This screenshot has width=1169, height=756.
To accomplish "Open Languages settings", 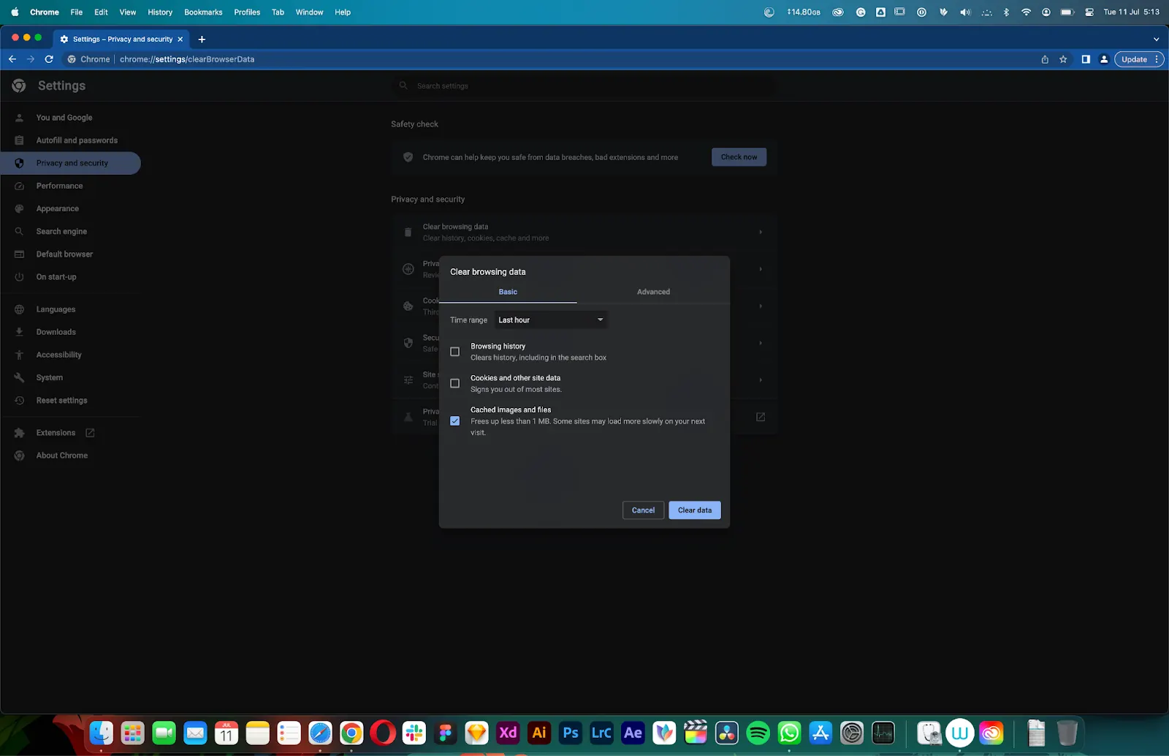I will click(56, 309).
